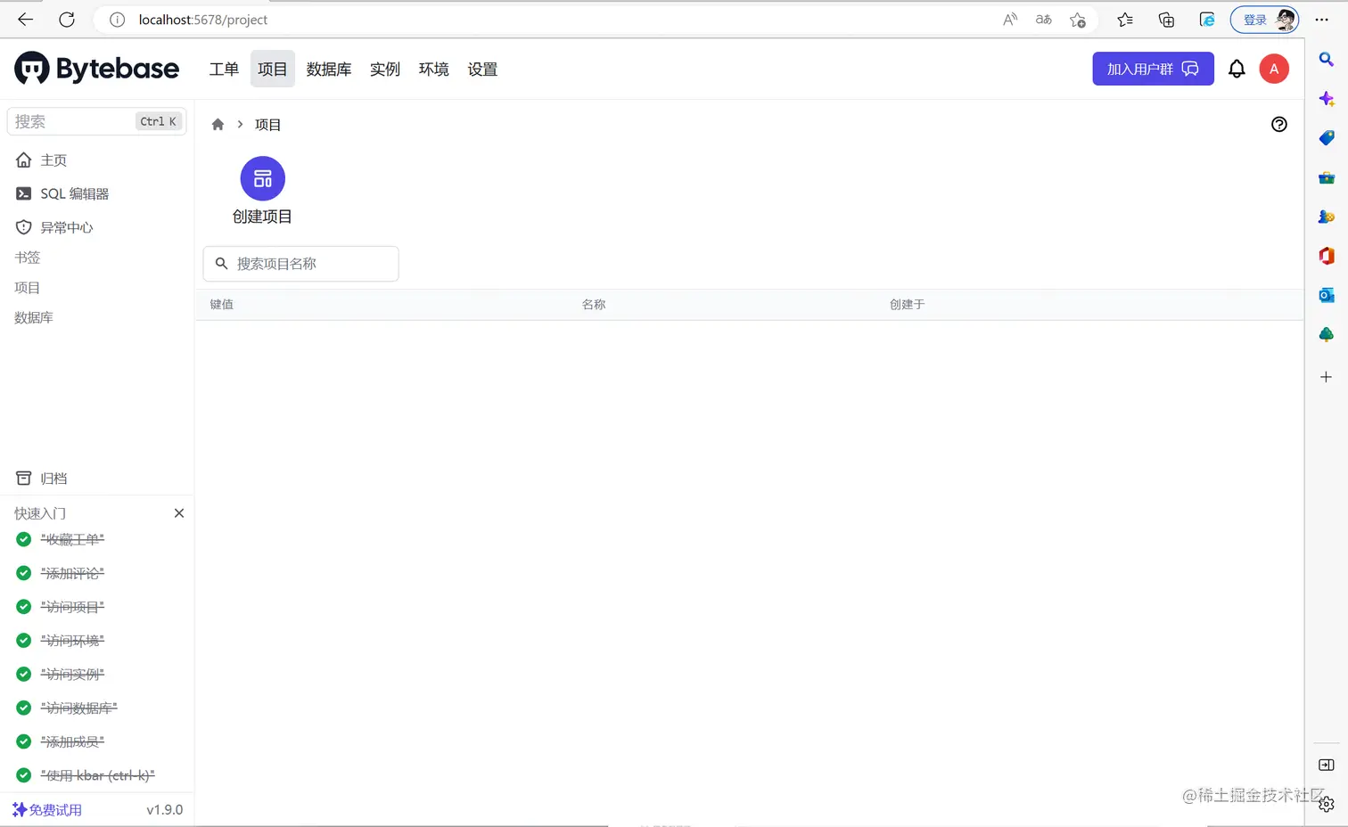This screenshot has height=827, width=1348.
Task: Open the 免费试用 link
Action: 47,809
